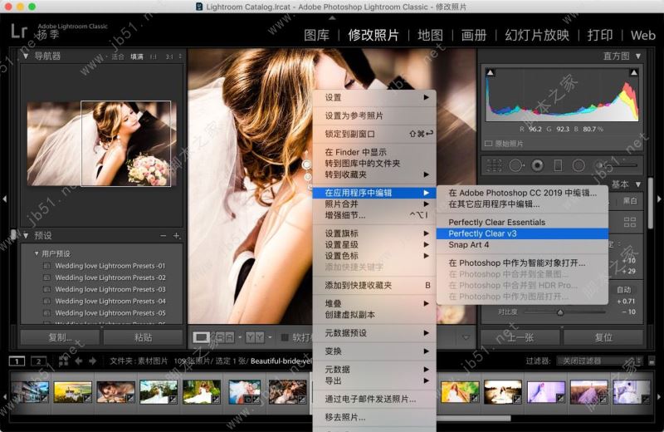The image size is (664, 432).
Task: Enable the 原始照片 checkbox
Action: point(488,144)
